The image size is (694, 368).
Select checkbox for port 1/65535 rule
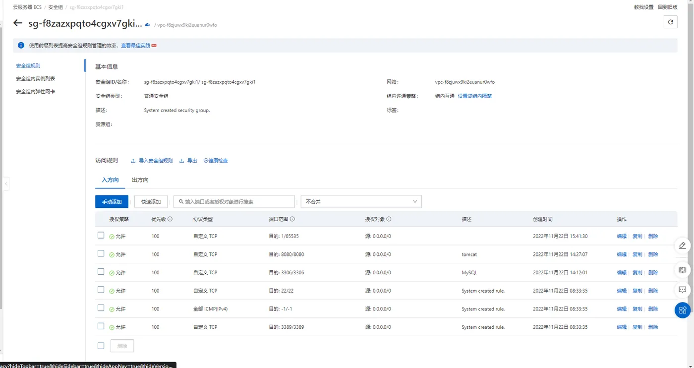coord(101,235)
